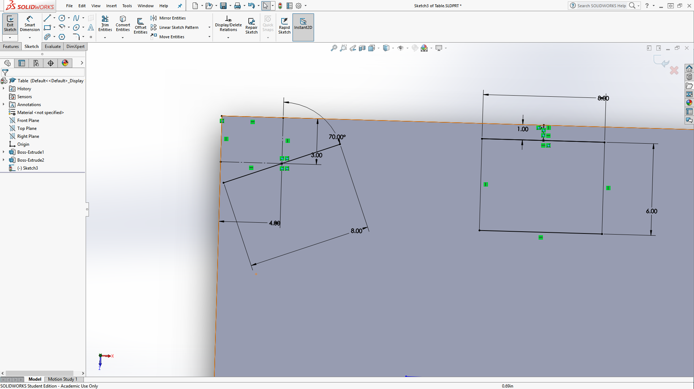Screen dimensions: 694x389
Task: Click the Save icon
Action: point(223,6)
